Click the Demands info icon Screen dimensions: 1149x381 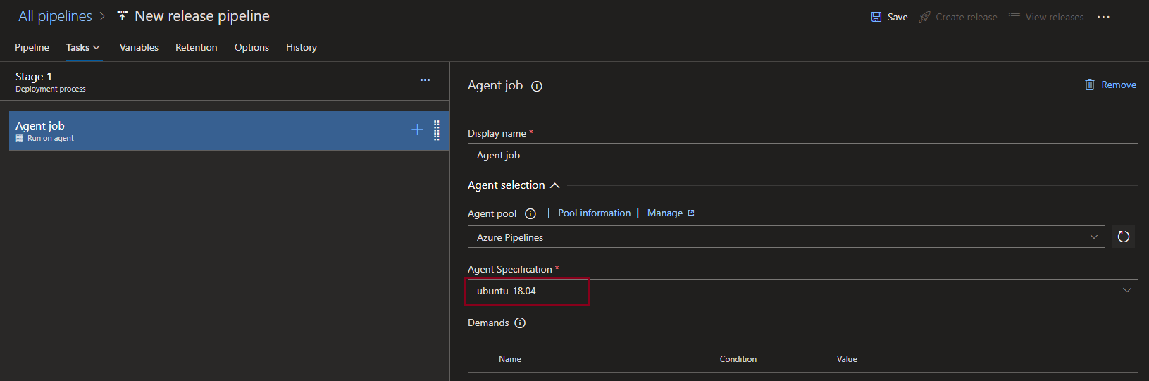click(x=520, y=323)
